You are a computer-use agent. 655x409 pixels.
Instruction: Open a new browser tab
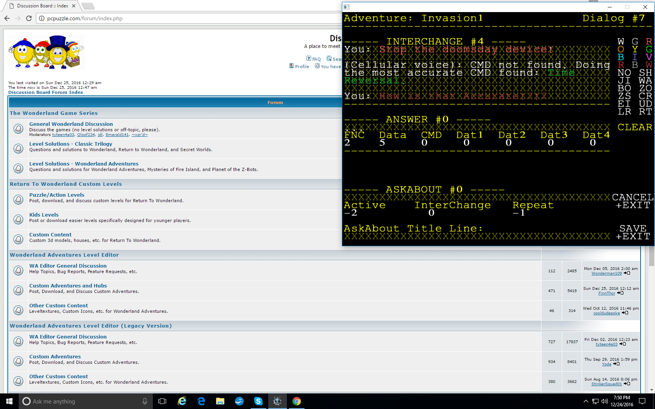[x=88, y=6]
